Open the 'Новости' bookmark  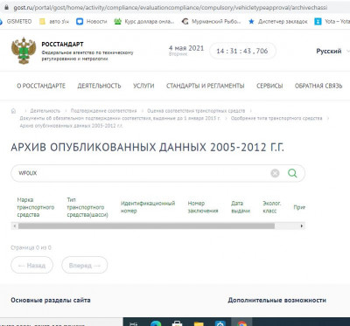coord(92,21)
